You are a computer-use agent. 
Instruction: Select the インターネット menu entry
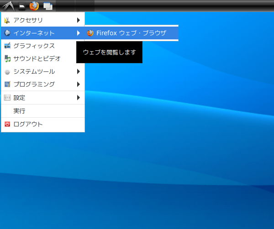(x=43, y=33)
